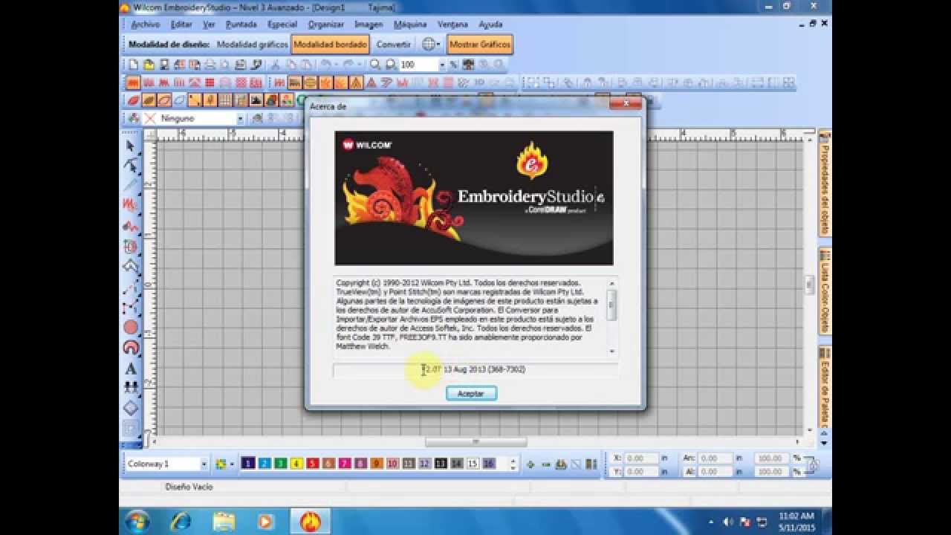The width and height of the screenshot is (951, 535).
Task: Select thread color 1 dark blue swatch
Action: click(248, 464)
